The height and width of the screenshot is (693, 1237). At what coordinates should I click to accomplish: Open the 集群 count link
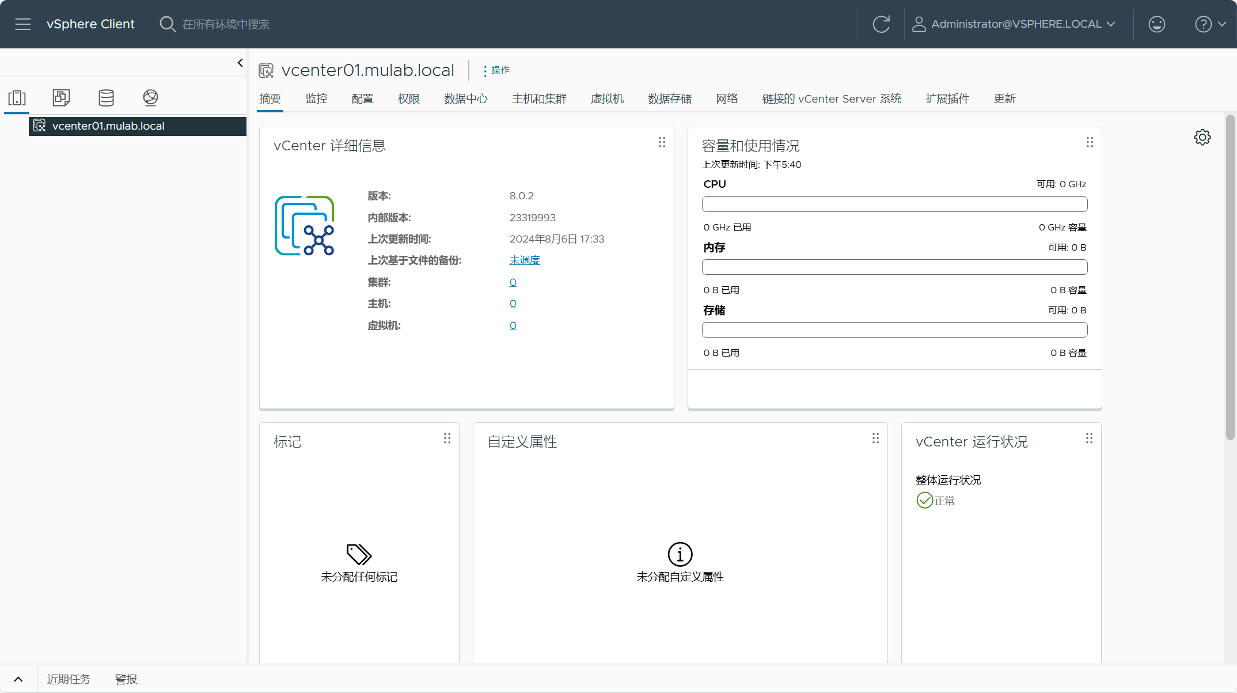tap(513, 282)
